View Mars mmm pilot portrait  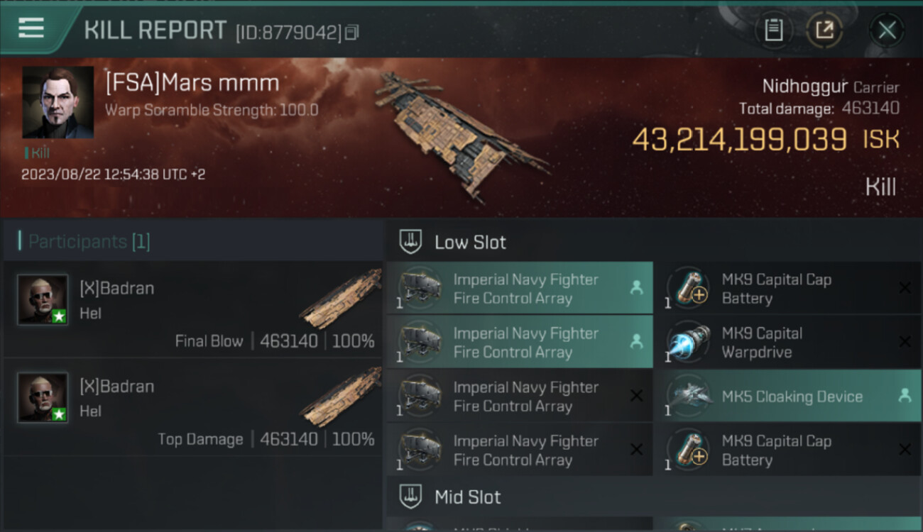click(x=58, y=102)
